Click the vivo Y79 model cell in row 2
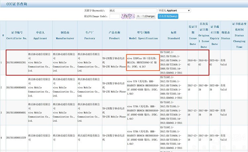The height and width of the screenshot is (152, 248). click(143, 87)
